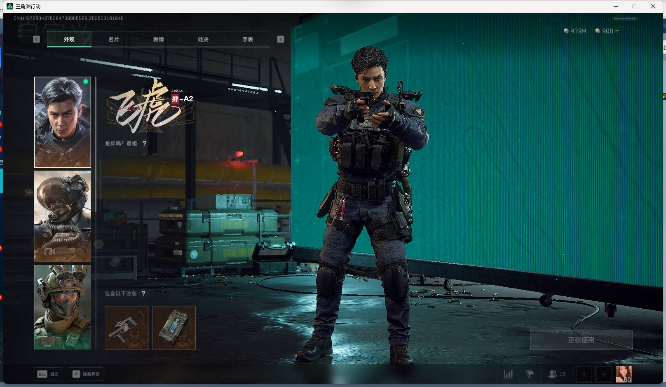666x387 pixels.
Task: Open the 处决 tab
Action: 203,40
